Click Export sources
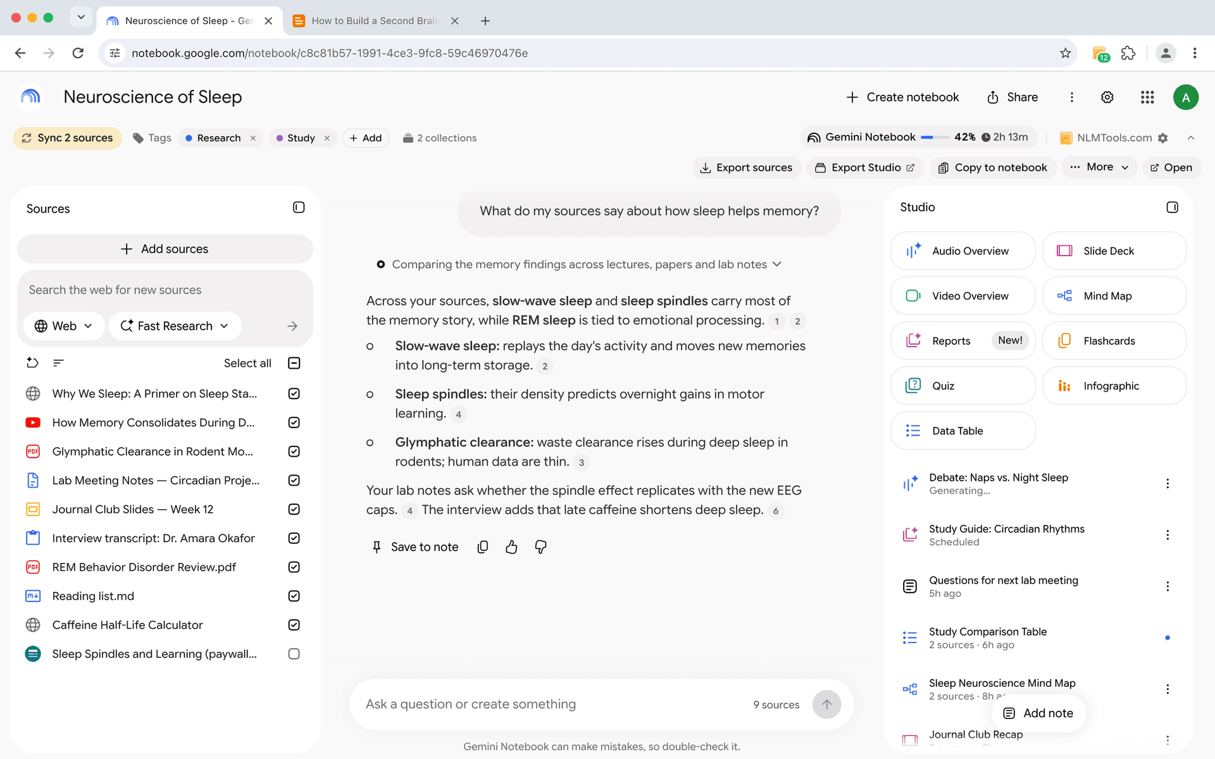 coord(747,168)
